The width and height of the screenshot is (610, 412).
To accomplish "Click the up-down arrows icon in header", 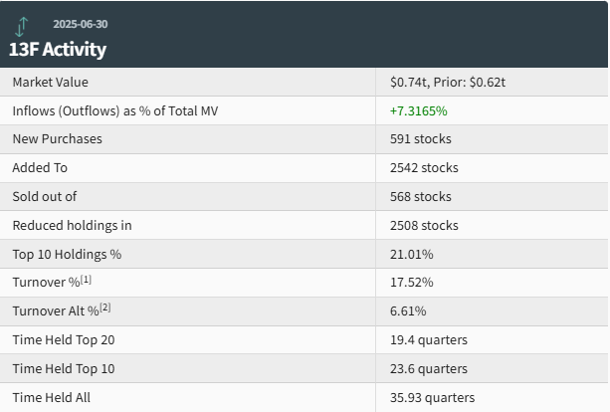I will [22, 26].
